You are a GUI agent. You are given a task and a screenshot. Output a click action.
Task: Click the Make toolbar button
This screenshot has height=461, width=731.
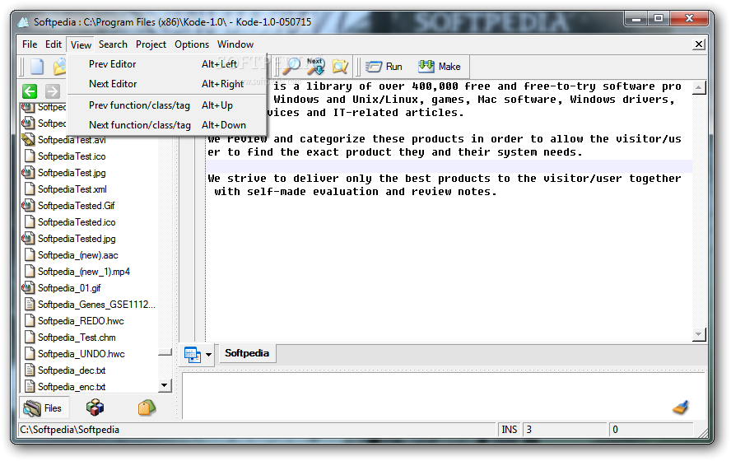coord(439,67)
